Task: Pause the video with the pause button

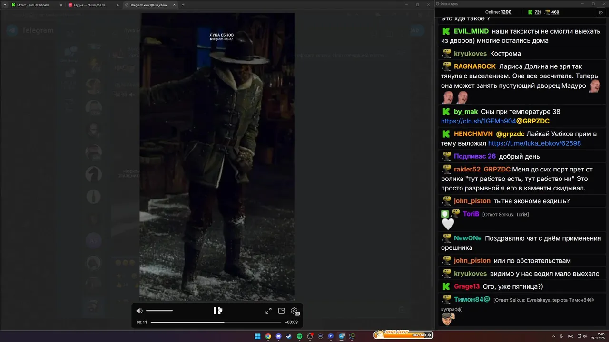Action: 216,311
